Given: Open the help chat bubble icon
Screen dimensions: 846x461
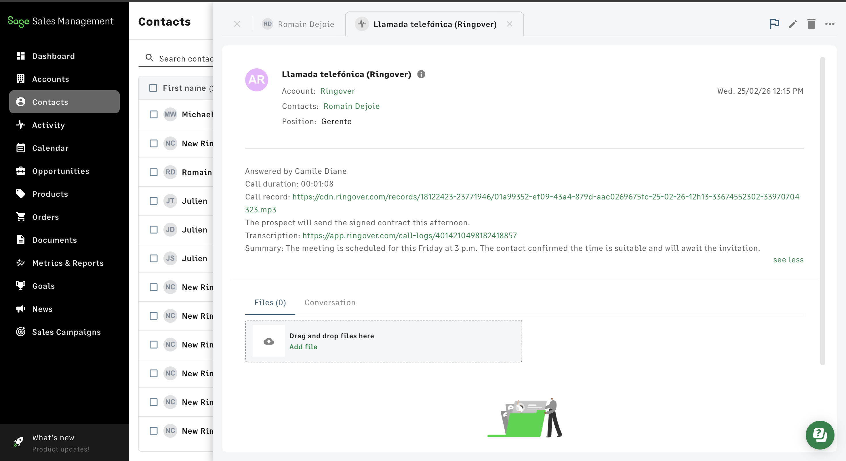Looking at the screenshot, I should coord(820,435).
